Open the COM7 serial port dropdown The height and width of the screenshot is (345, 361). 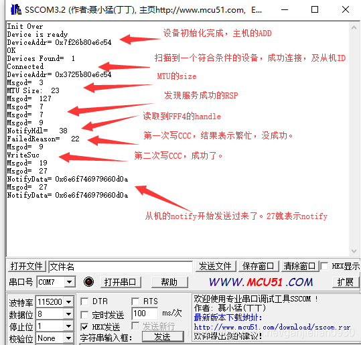pos(69,282)
